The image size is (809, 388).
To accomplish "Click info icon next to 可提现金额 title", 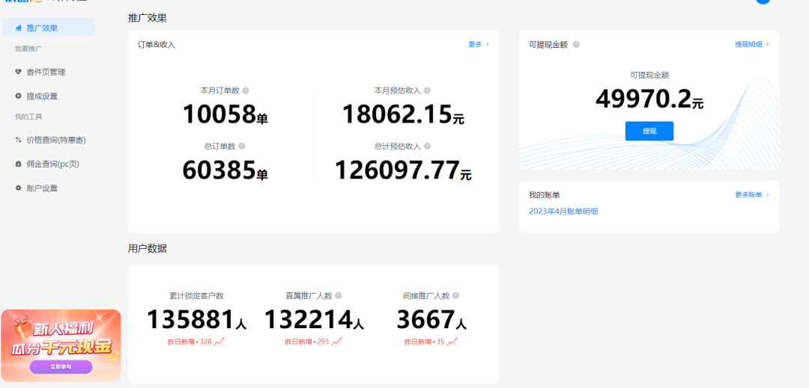I will point(576,45).
